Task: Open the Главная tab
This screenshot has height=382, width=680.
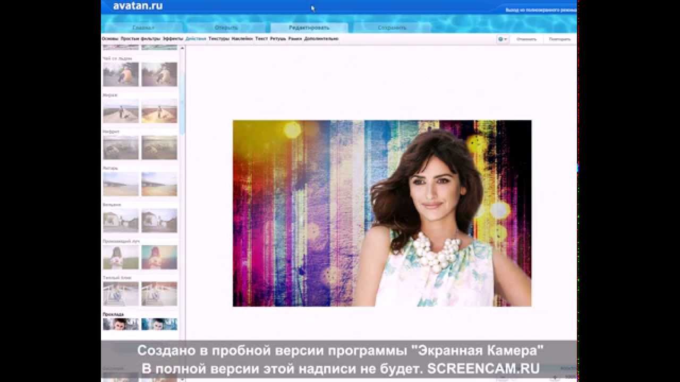Action: point(143,28)
